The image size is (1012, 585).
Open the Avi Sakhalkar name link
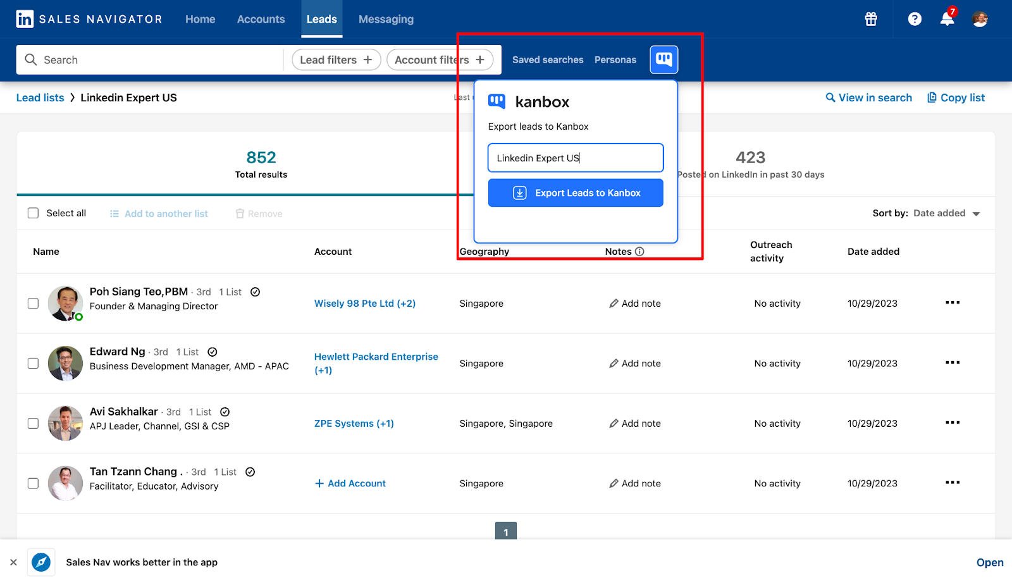[x=124, y=411]
